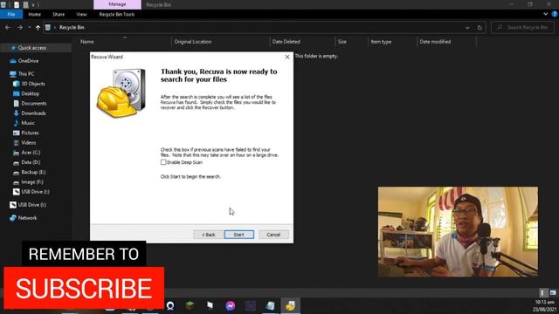Tick the Enable Deep Scan checkbox
This screenshot has width=559, height=314.
point(163,162)
